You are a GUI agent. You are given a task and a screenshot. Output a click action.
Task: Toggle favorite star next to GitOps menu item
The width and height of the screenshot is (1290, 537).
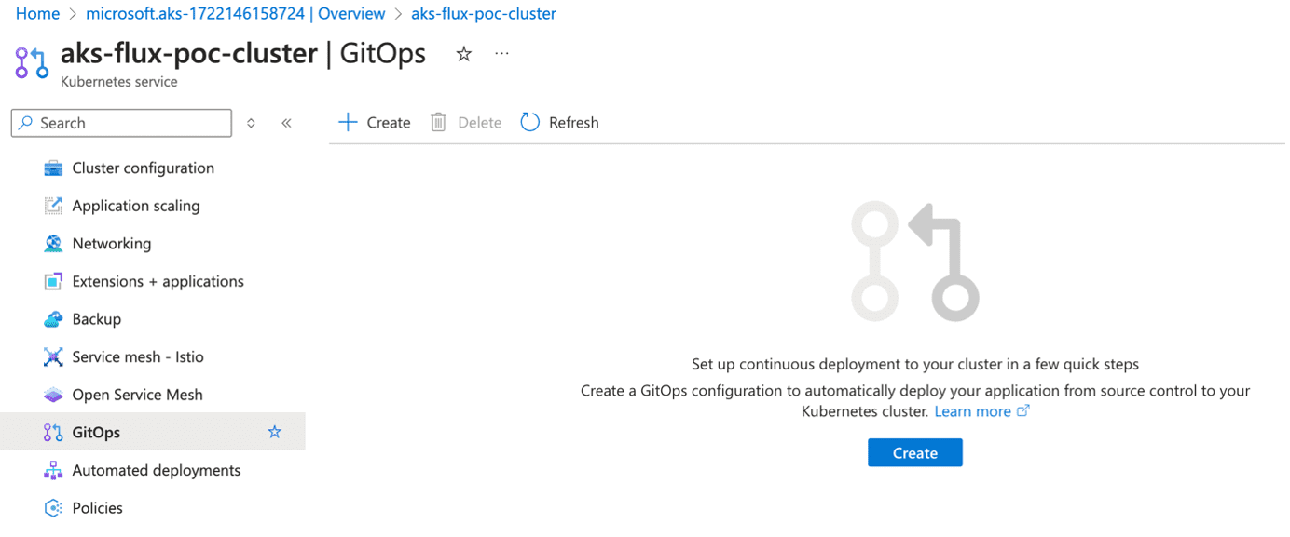pyautogui.click(x=274, y=432)
